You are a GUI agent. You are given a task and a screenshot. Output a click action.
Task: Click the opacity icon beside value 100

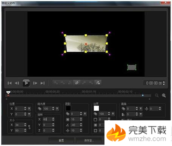point(40,109)
